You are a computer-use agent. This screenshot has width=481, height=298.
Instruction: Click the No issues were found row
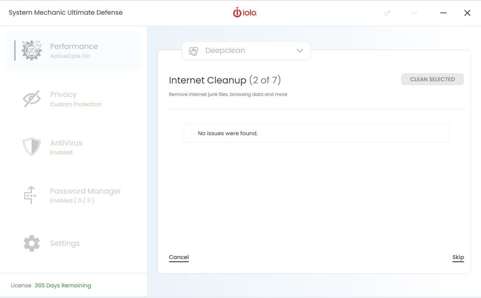pyautogui.click(x=316, y=133)
